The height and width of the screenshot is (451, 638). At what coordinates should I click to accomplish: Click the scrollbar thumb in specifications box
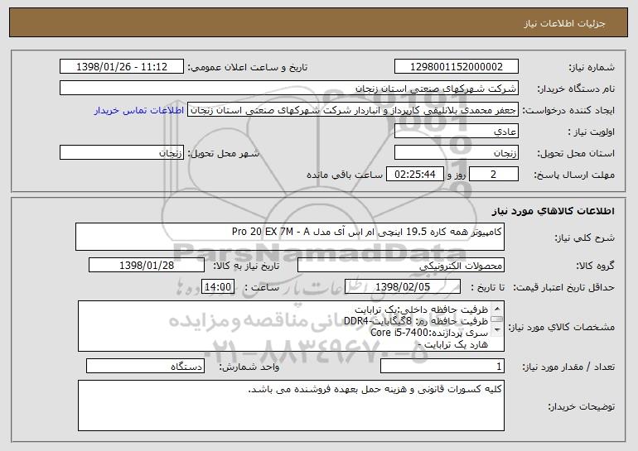pyautogui.click(x=497, y=319)
